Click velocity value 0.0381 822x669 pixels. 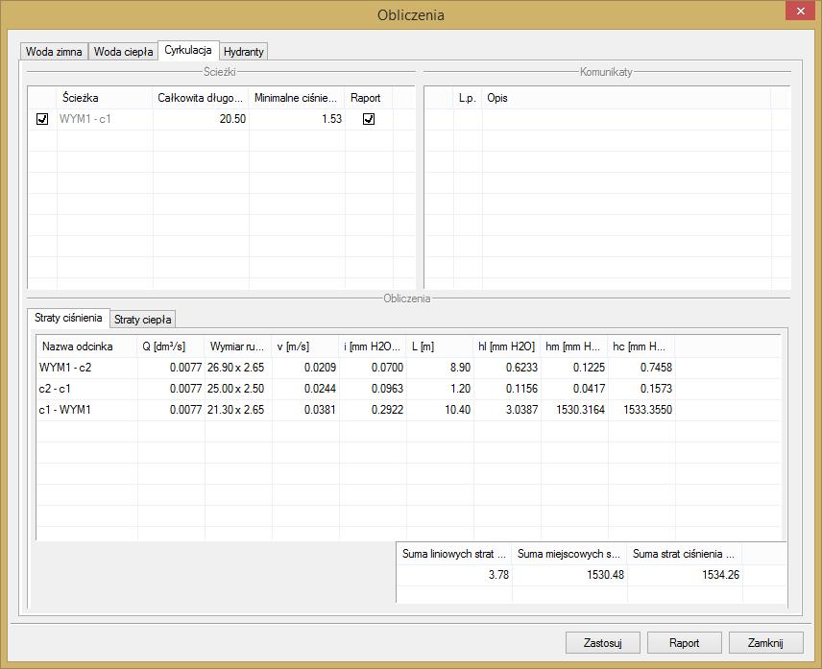320,409
